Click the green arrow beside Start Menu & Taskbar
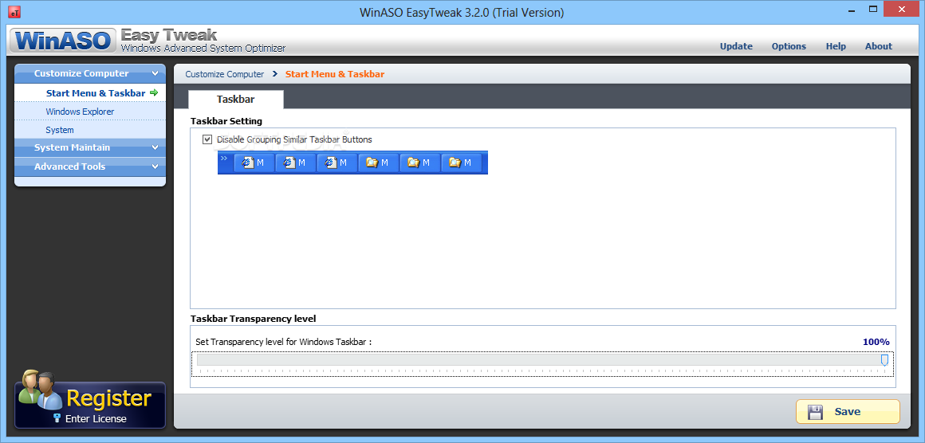925x443 pixels. [x=154, y=92]
